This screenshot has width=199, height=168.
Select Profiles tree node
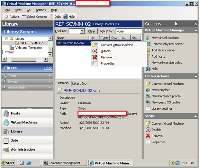(10, 52)
